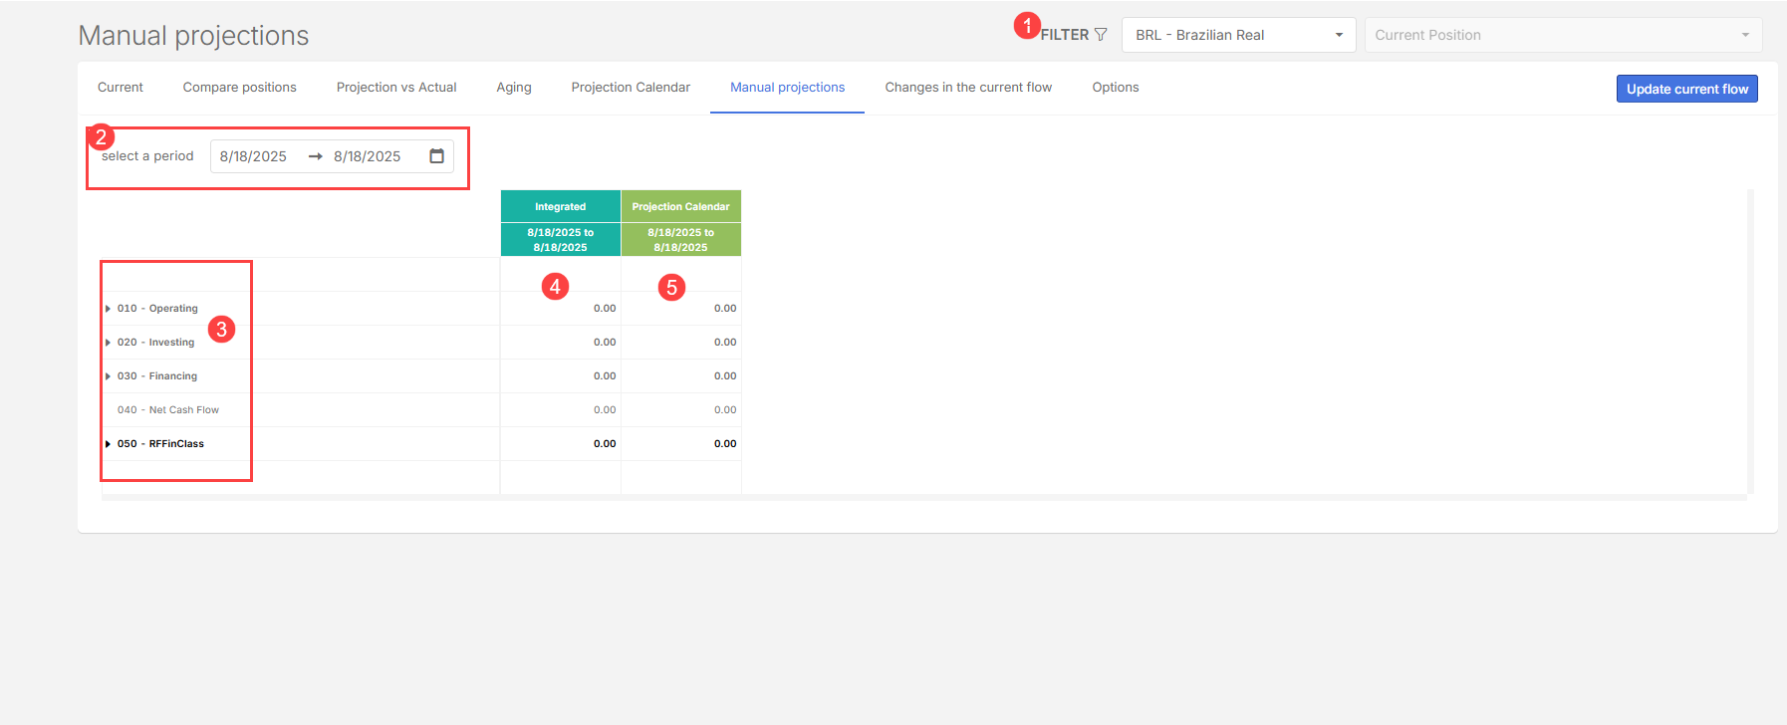This screenshot has width=1787, height=725.
Task: Select the 040 - Net Cash Flow row
Action: [168, 410]
